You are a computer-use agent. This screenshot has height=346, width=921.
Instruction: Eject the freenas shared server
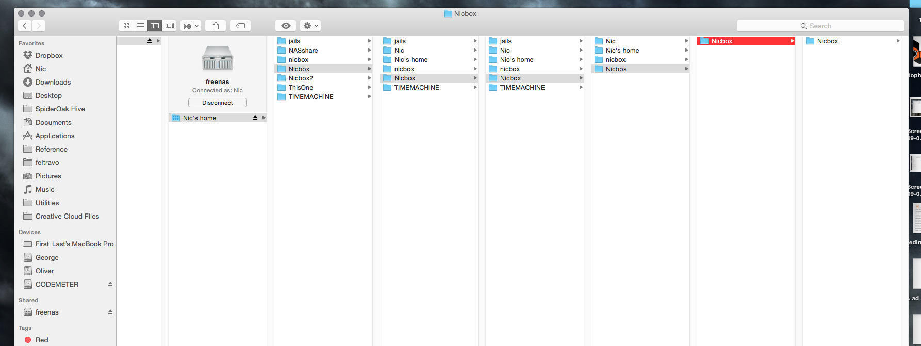pyautogui.click(x=110, y=312)
